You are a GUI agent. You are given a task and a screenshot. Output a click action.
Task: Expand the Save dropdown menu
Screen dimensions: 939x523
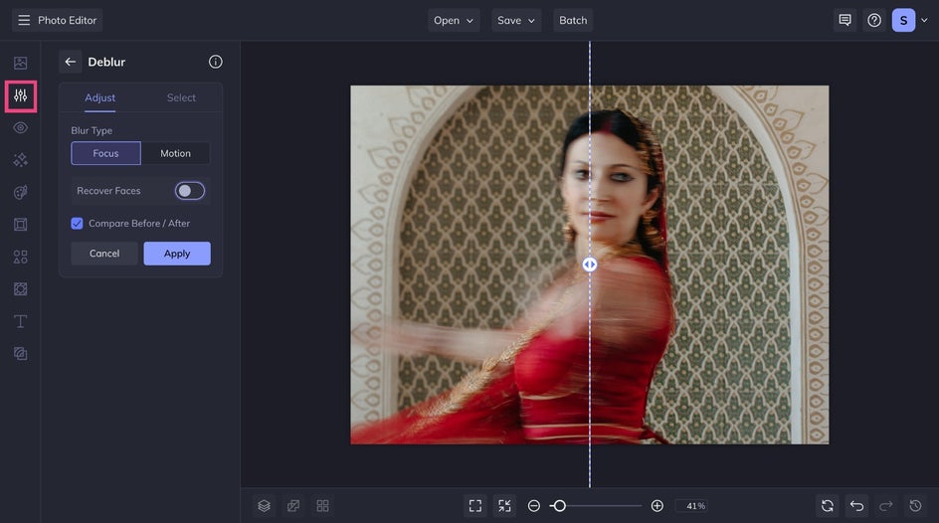tap(516, 20)
